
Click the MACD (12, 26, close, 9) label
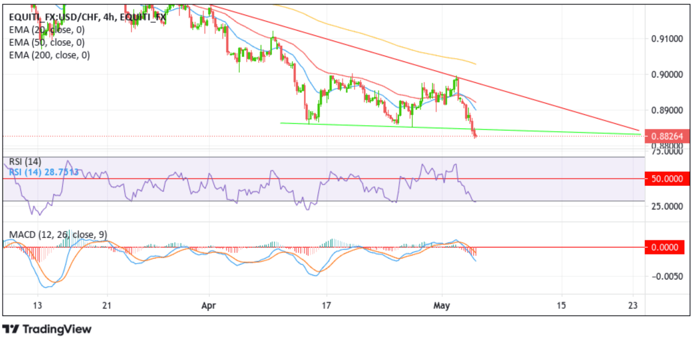(x=58, y=235)
